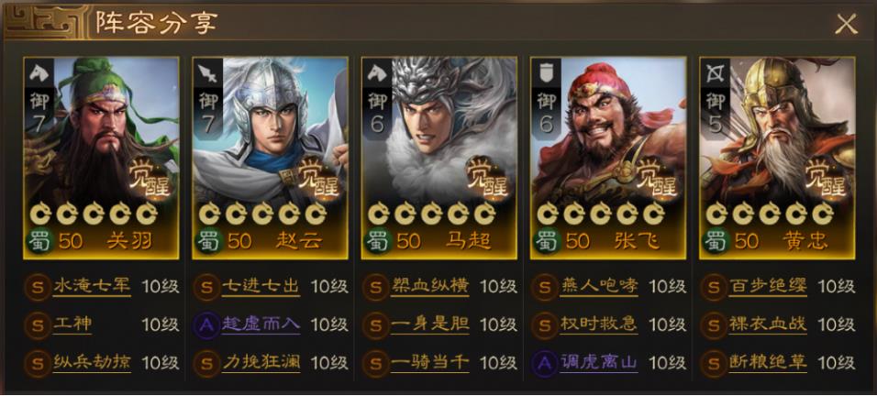Select the 马超 hero card
Image resolution: width=877 pixels, height=396 pixels.
(x=439, y=158)
